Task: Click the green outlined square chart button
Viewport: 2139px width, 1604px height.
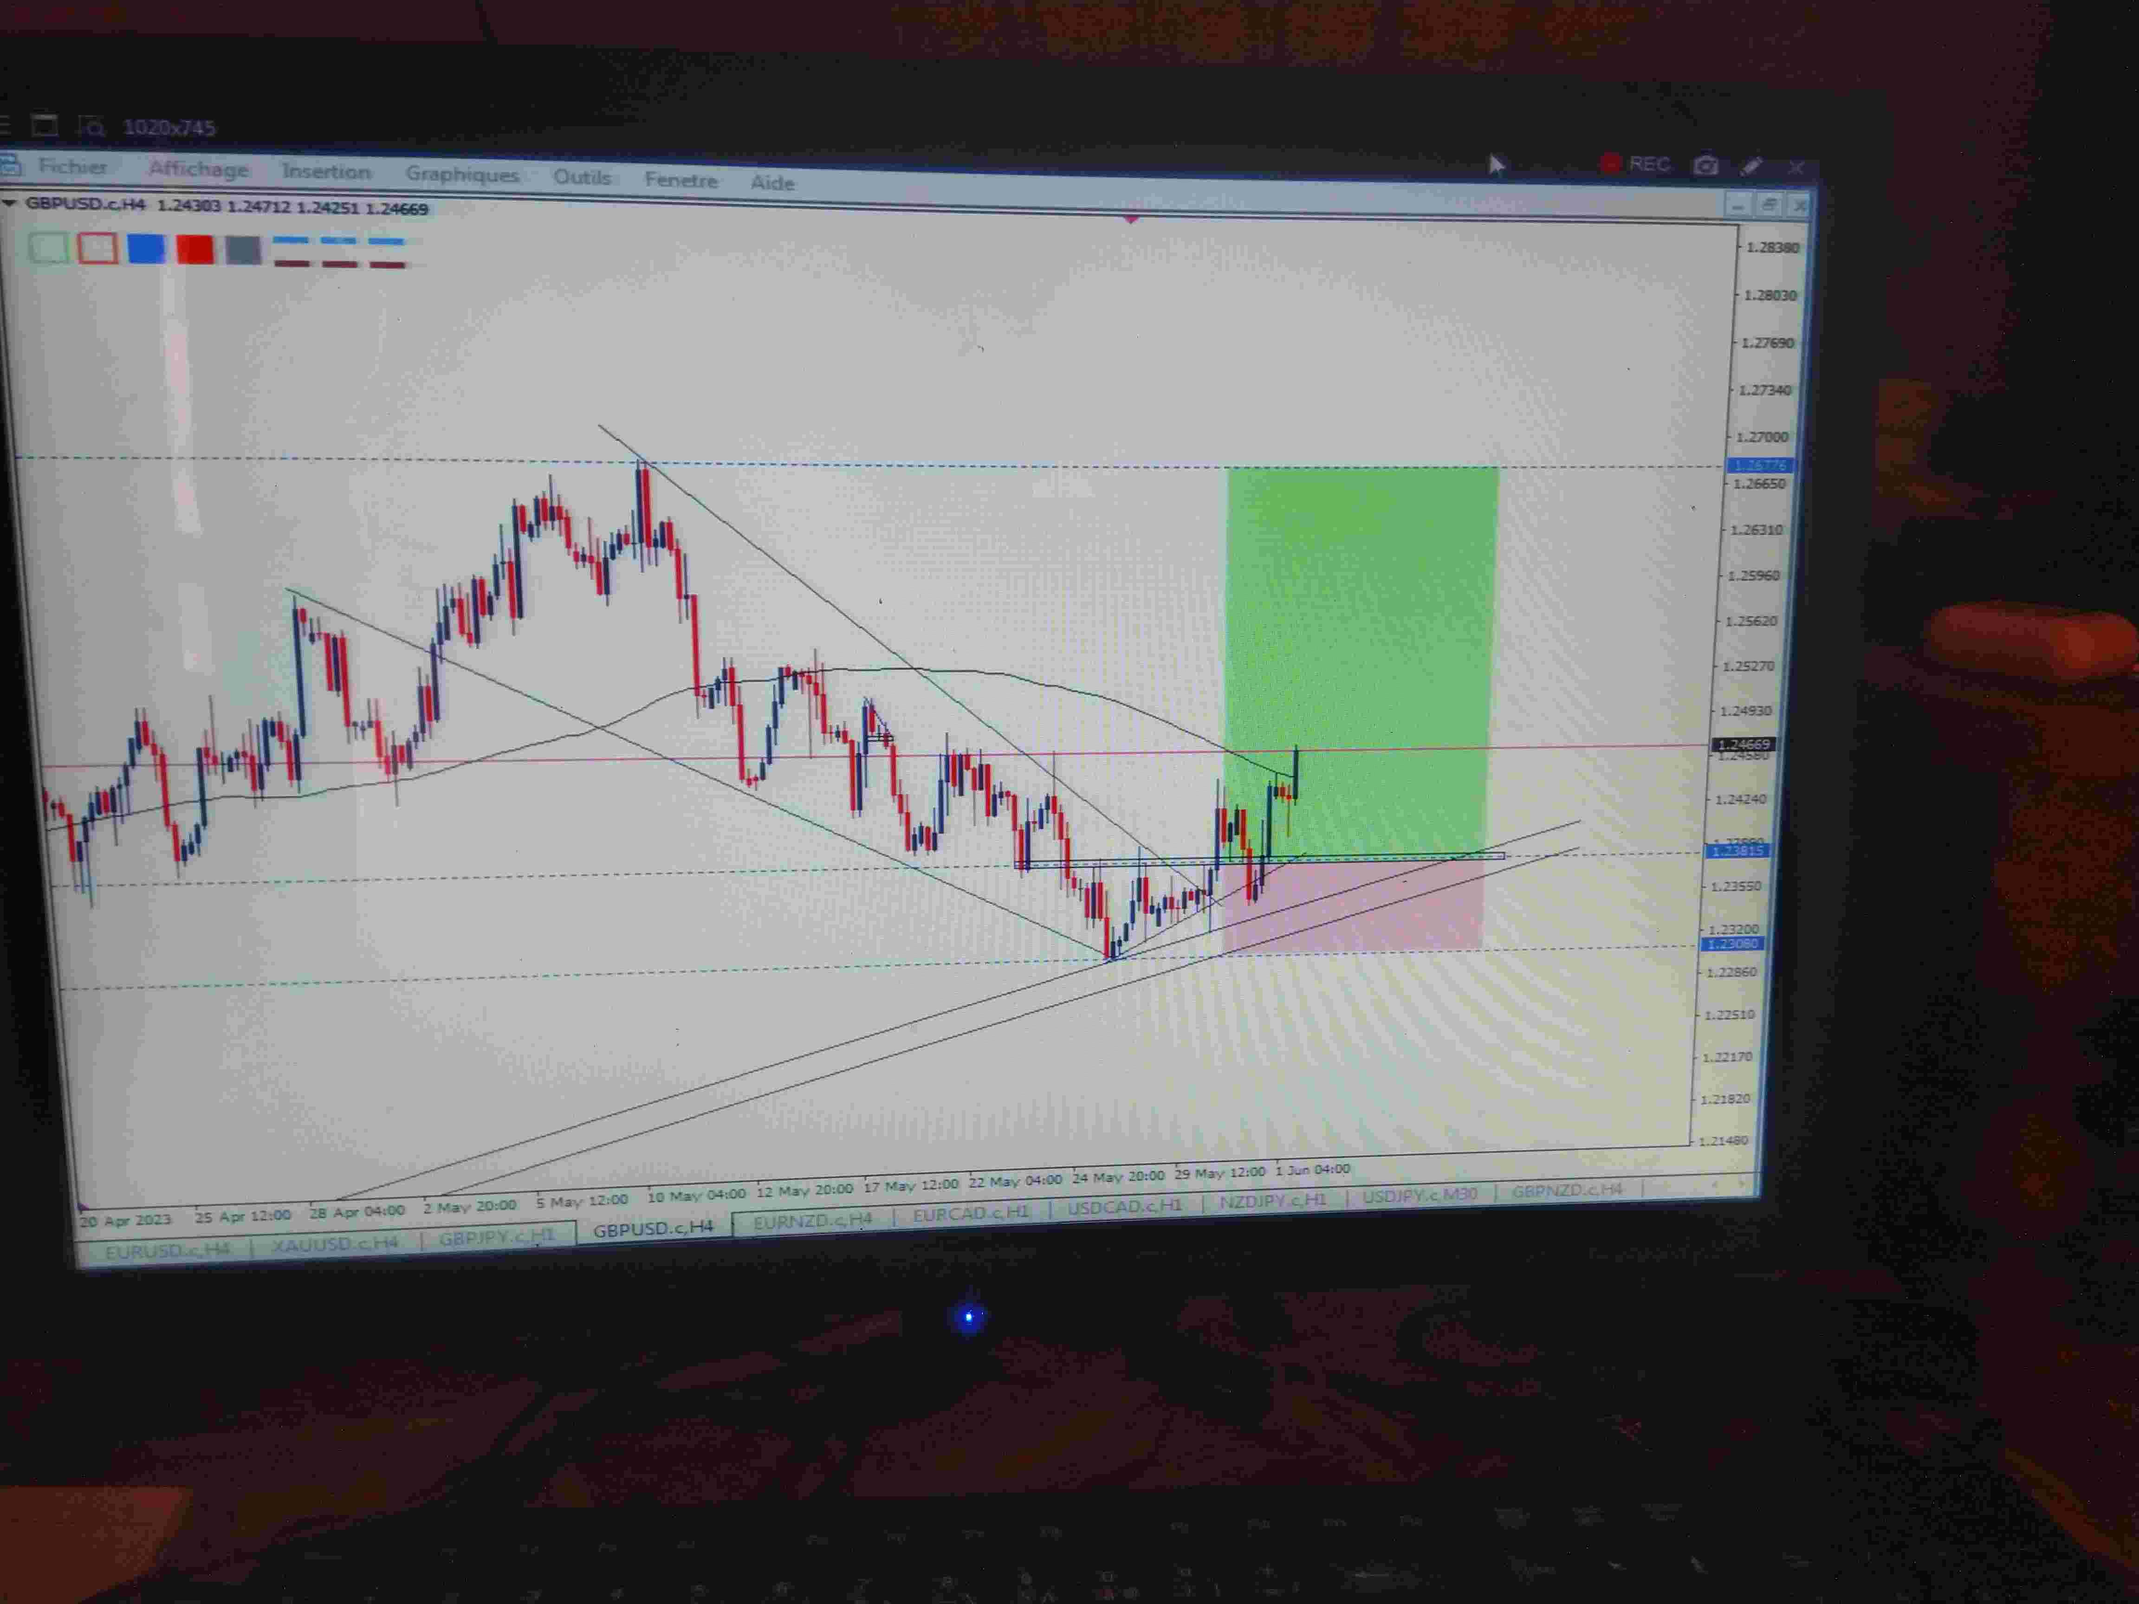Action: [x=48, y=248]
